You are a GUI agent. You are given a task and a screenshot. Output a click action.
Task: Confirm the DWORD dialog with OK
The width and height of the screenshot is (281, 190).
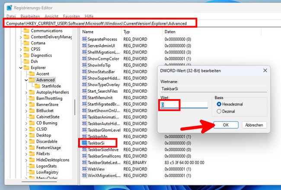(226, 125)
